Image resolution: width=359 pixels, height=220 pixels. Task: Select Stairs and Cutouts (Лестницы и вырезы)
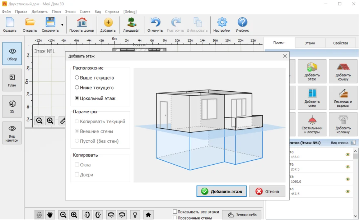(x=343, y=98)
